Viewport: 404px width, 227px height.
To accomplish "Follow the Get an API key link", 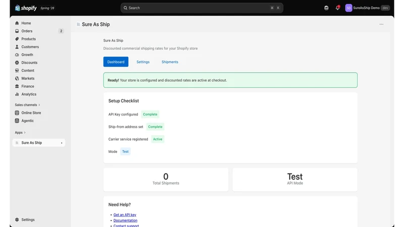I will [x=125, y=215].
